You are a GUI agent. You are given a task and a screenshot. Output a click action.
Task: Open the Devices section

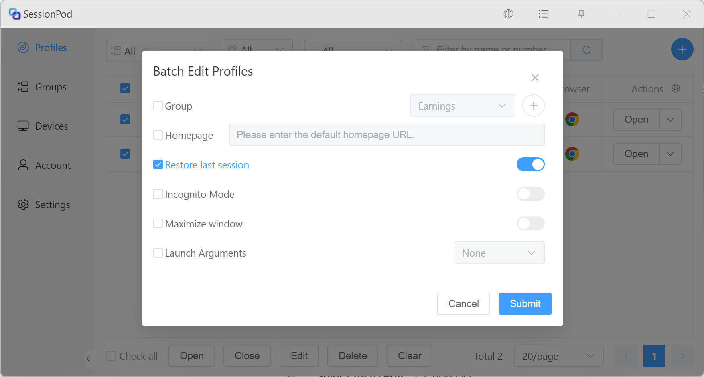pos(43,126)
